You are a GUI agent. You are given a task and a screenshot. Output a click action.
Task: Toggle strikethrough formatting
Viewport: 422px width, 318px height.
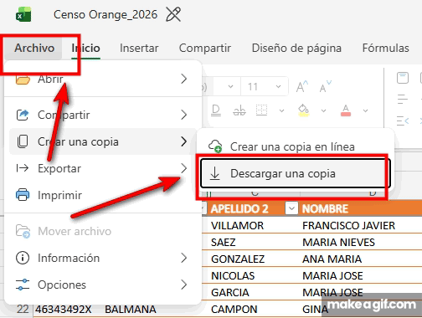pos(239,110)
